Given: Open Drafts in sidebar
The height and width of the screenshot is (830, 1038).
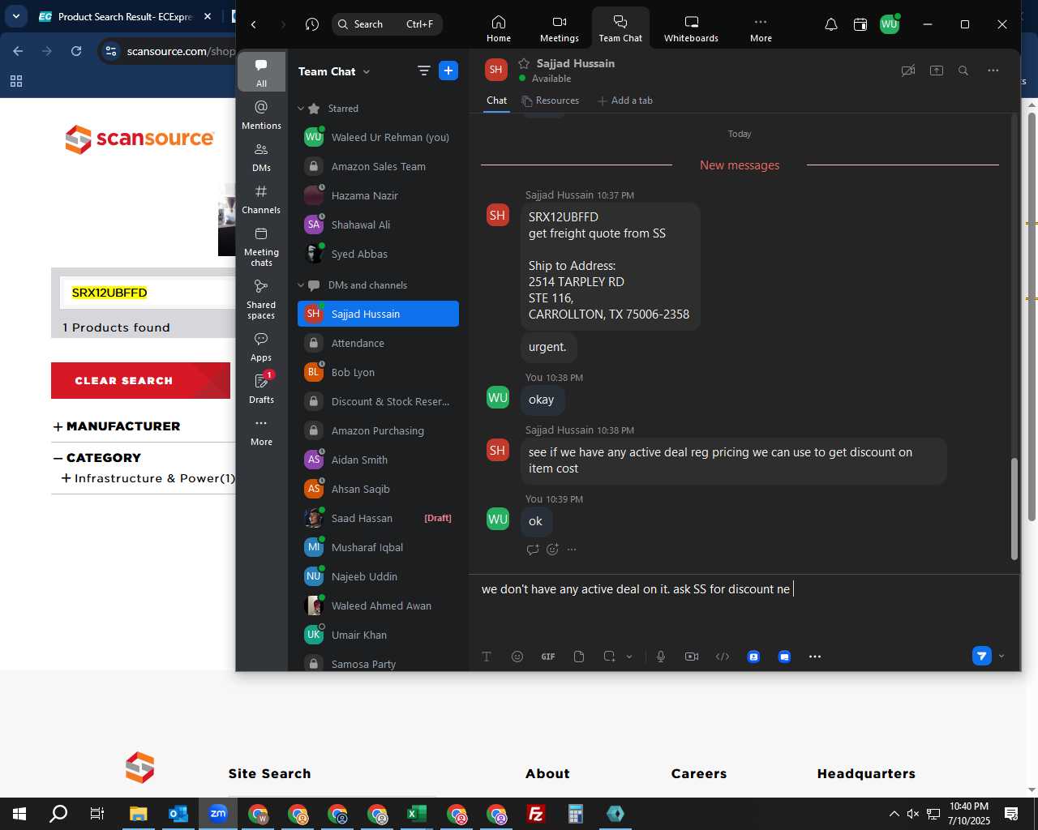Looking at the screenshot, I should pos(261,388).
